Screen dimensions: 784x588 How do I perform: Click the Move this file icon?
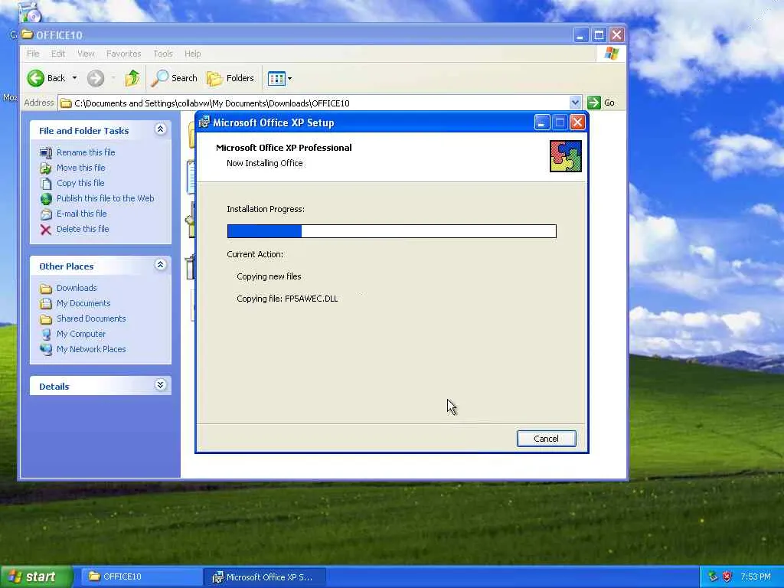(45, 168)
